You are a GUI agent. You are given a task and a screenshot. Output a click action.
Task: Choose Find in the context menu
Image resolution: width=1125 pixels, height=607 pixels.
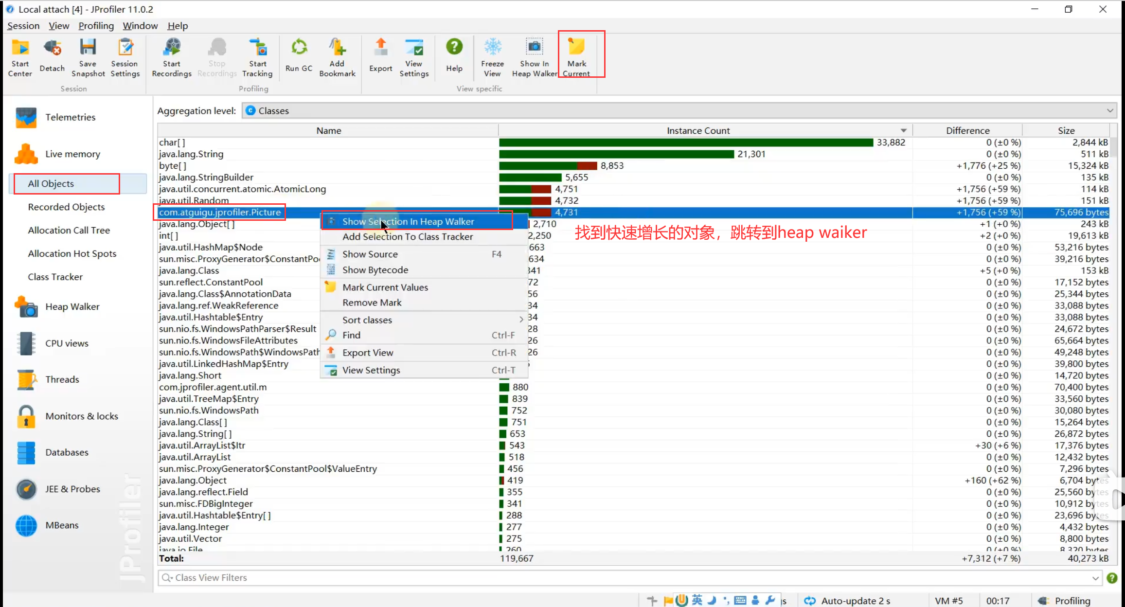coord(424,335)
